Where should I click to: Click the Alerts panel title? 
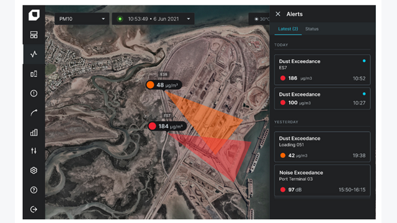click(x=295, y=14)
